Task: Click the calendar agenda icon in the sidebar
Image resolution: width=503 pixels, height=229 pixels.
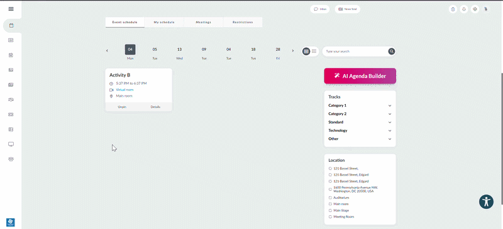Action: 11,26
